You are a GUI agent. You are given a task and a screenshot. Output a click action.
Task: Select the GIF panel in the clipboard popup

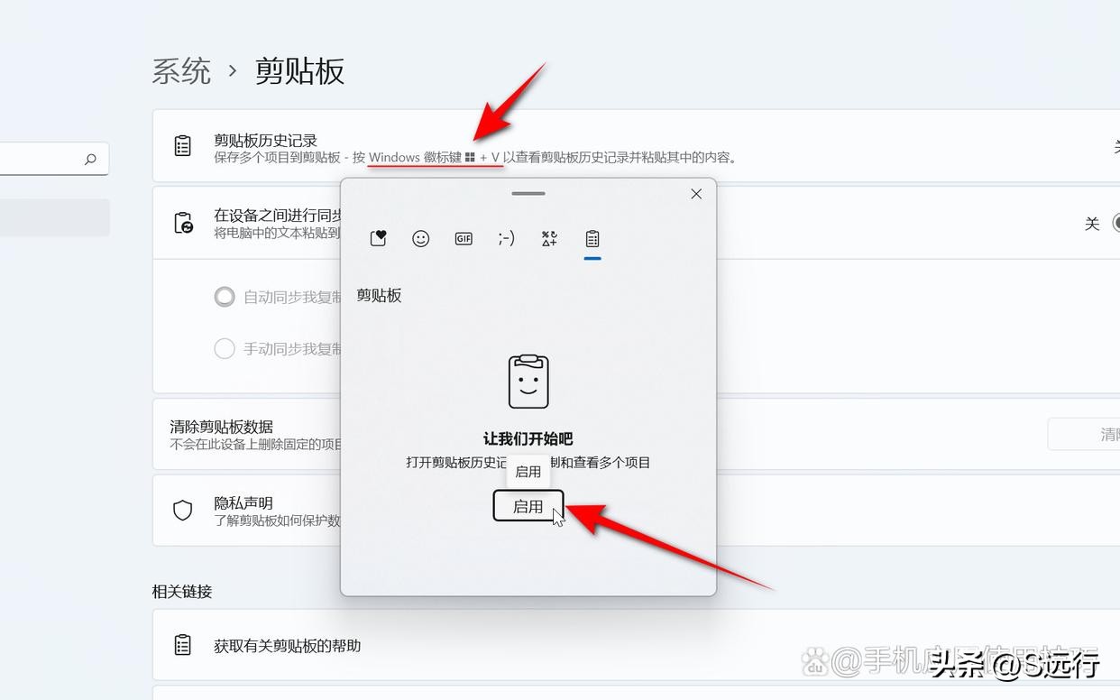pos(464,238)
